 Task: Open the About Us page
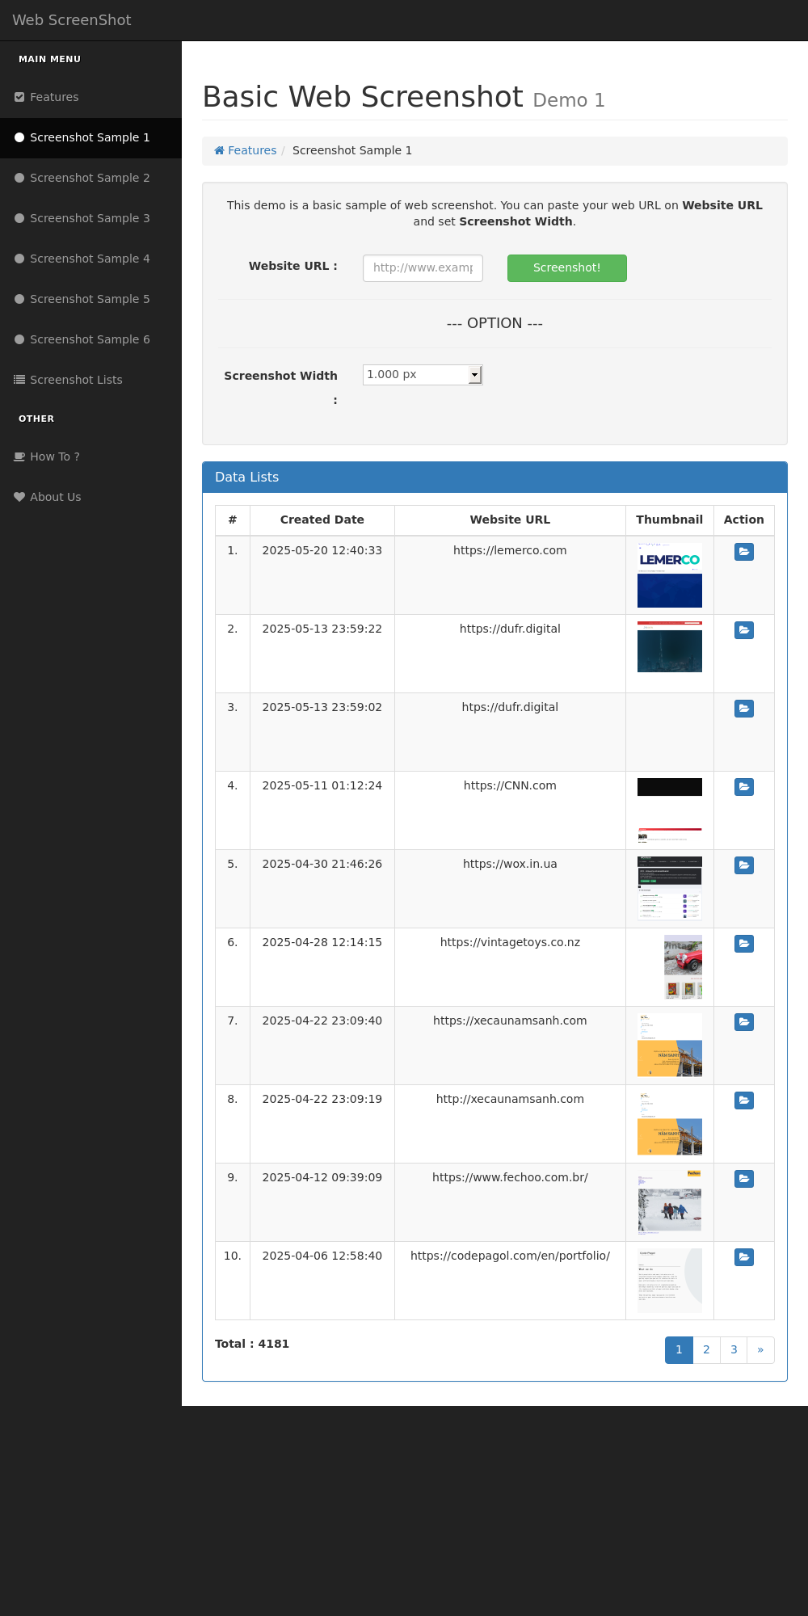point(90,497)
